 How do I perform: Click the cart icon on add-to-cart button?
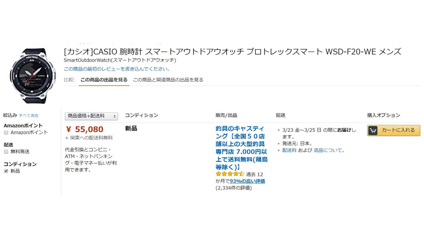tap(373, 131)
